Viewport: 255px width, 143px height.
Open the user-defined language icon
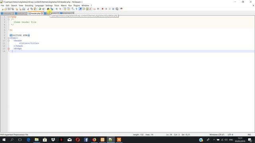(x=84, y=9)
